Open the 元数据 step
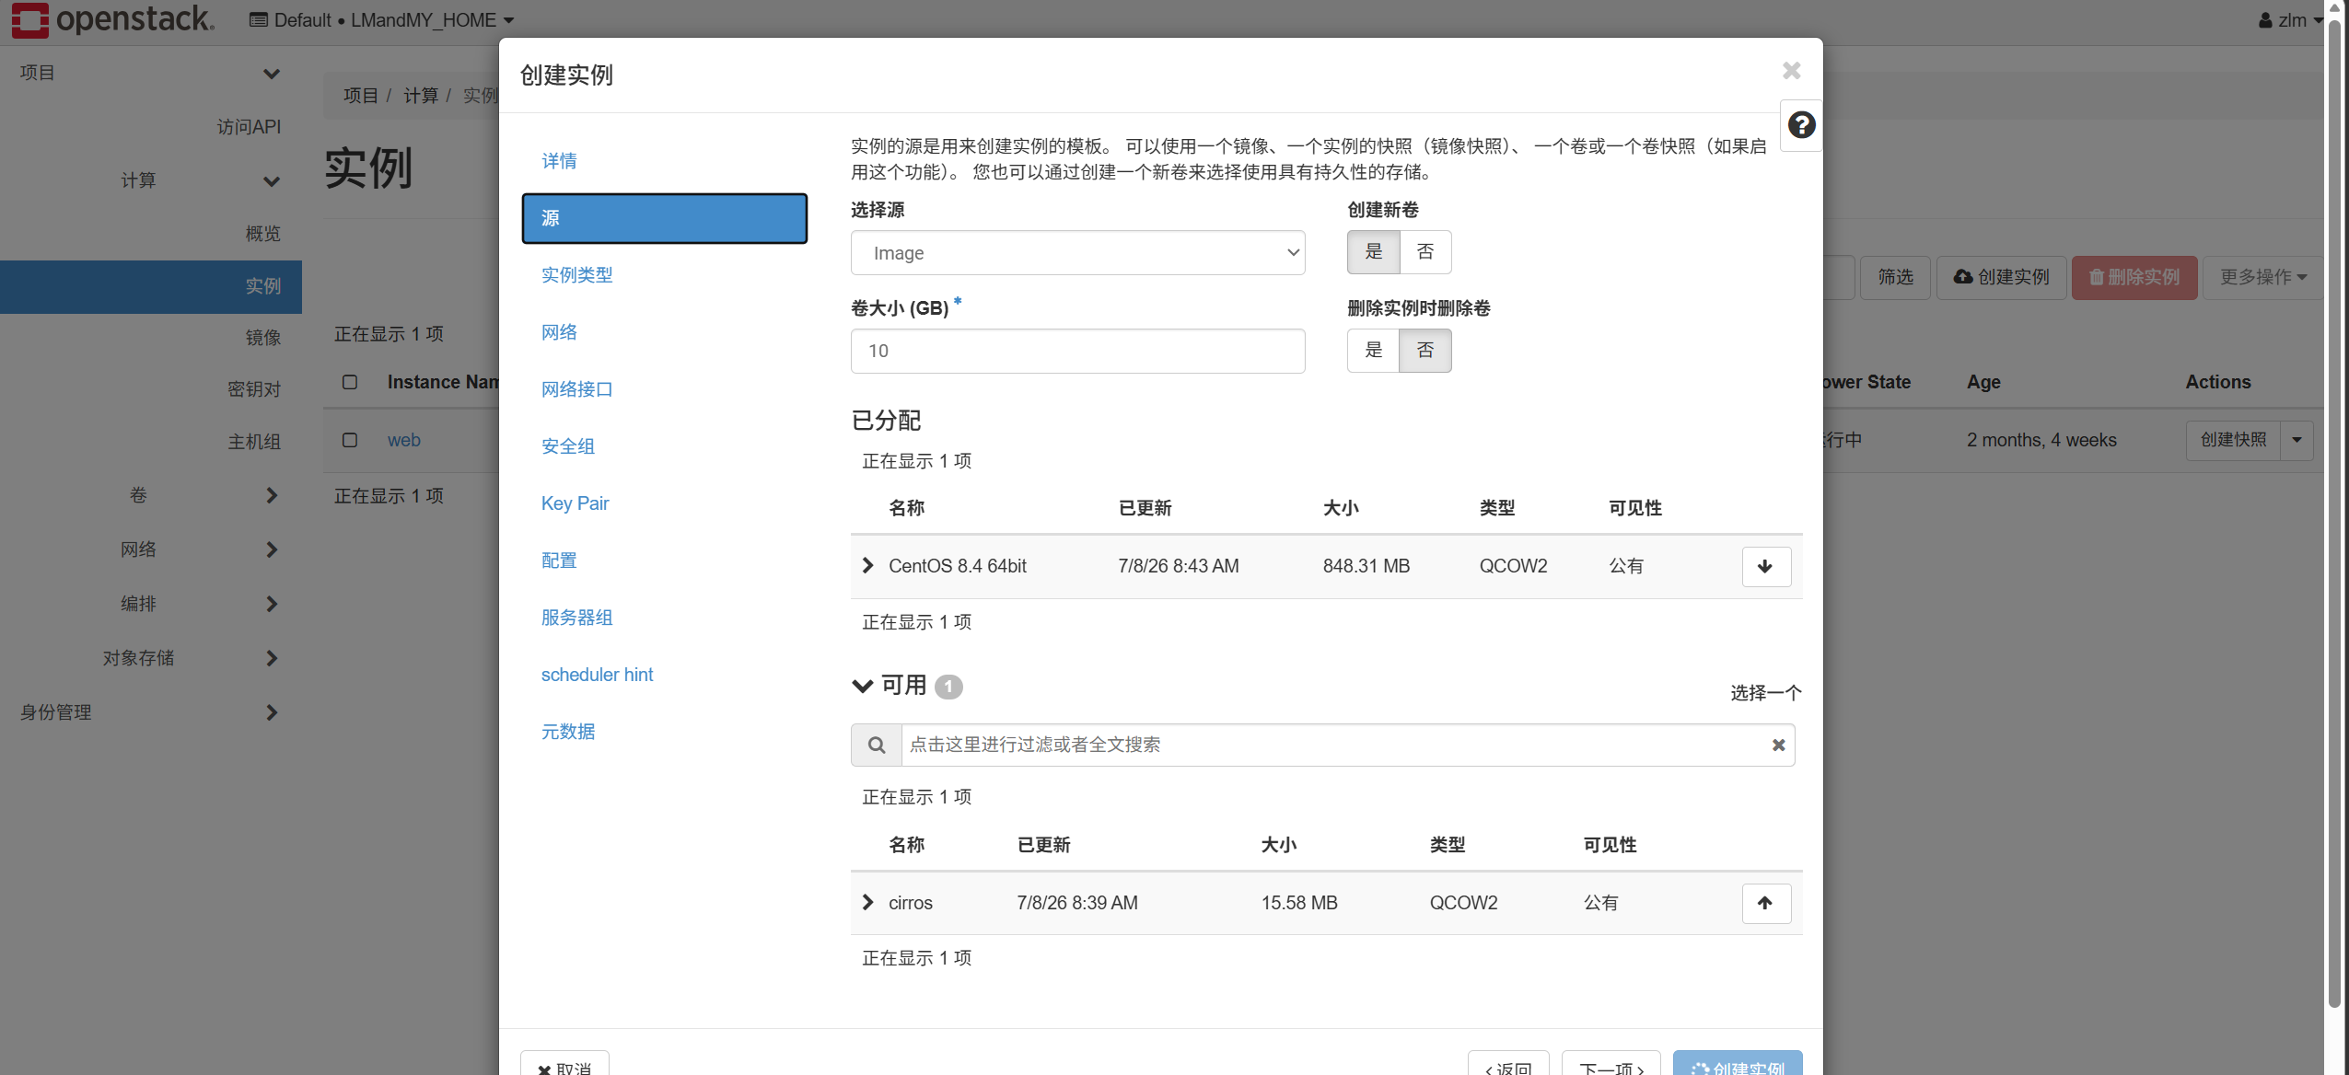This screenshot has width=2349, height=1075. [567, 732]
